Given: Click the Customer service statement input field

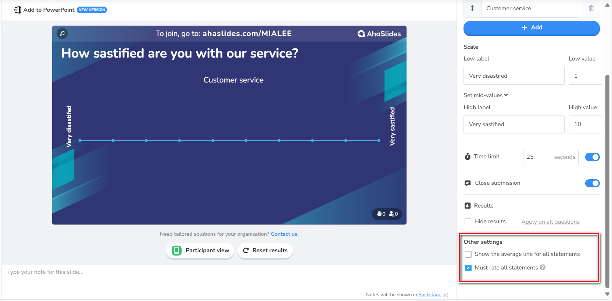Looking at the screenshot, I should (x=530, y=8).
